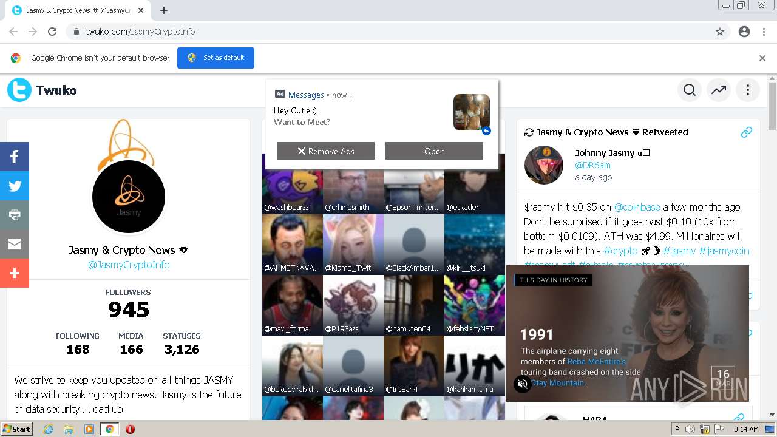
Task: Open a new browser tab
Action: (x=164, y=10)
